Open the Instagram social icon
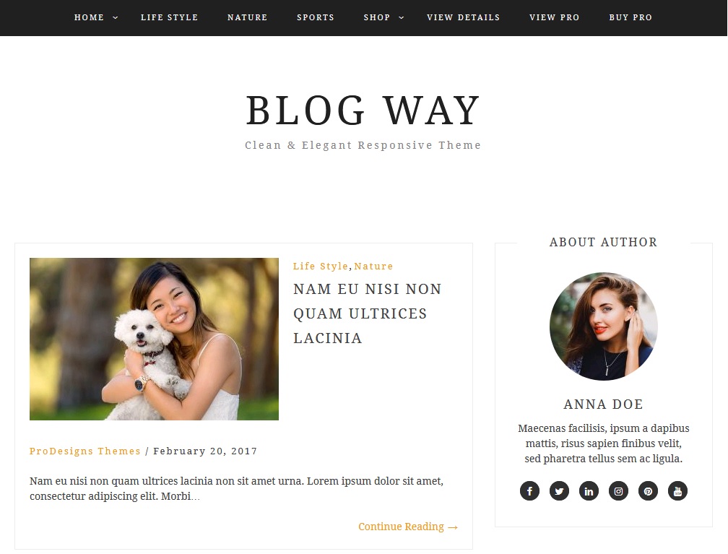Screen dimensions: 728x554 click(x=618, y=491)
